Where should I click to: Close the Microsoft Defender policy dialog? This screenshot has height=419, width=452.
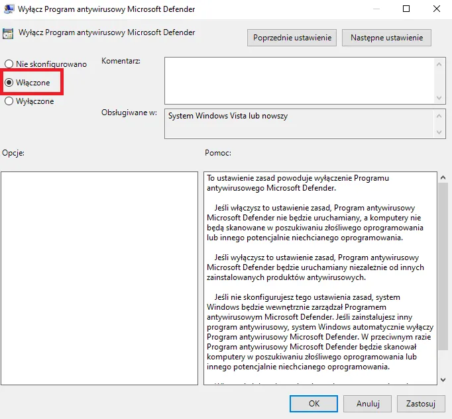coord(437,9)
